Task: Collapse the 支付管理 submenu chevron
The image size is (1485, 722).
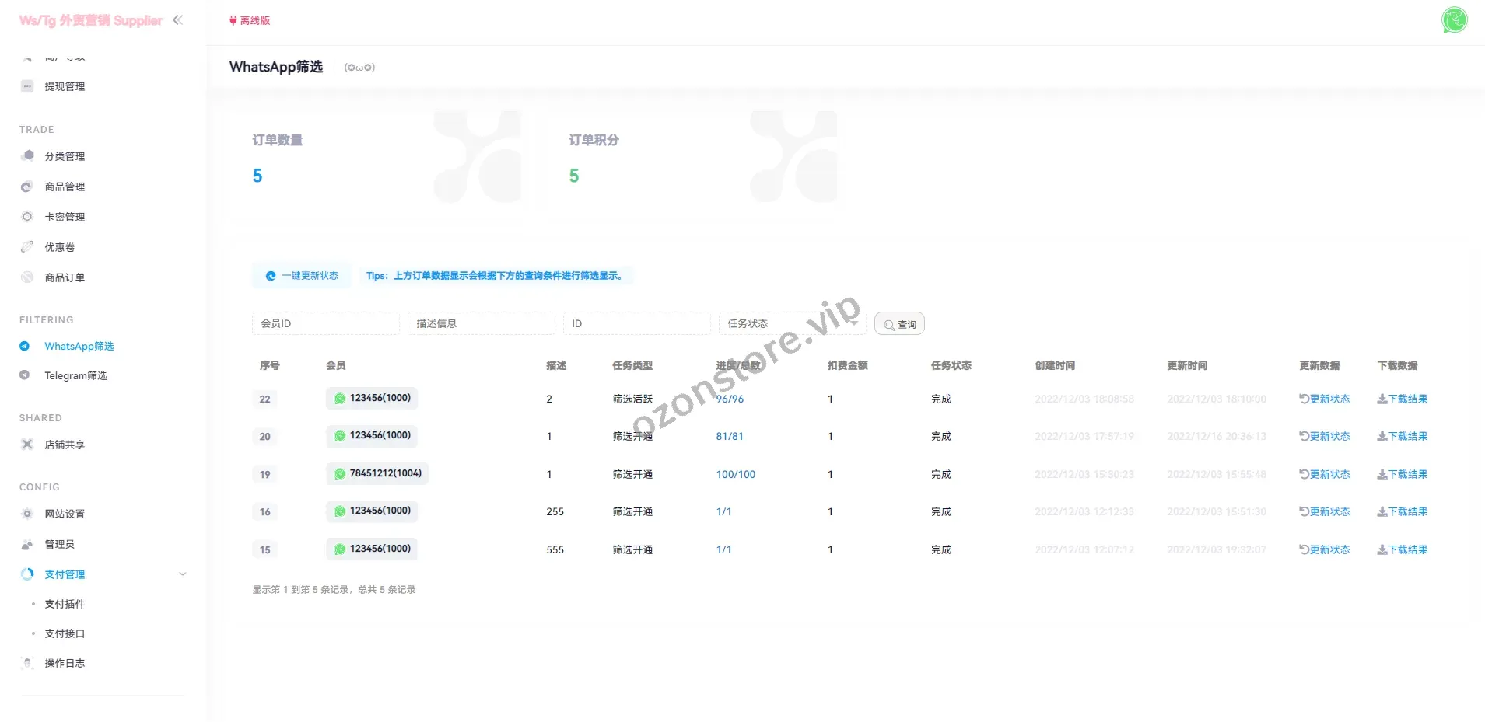Action: [x=183, y=574]
